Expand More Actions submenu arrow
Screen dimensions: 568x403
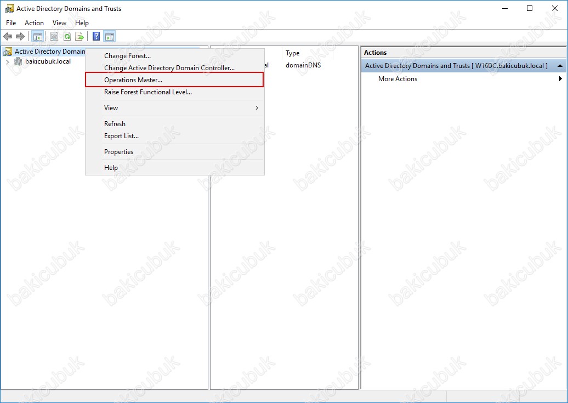(560, 78)
